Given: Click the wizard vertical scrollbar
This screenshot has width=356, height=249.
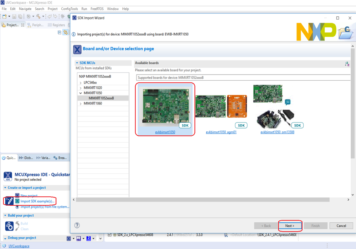Looking at the screenshot, I should pos(352,103).
